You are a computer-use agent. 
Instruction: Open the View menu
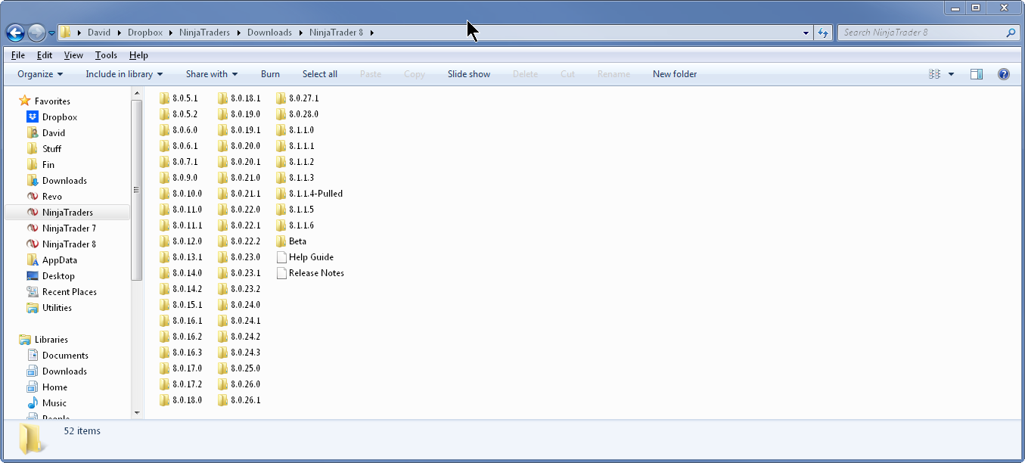pyautogui.click(x=73, y=55)
